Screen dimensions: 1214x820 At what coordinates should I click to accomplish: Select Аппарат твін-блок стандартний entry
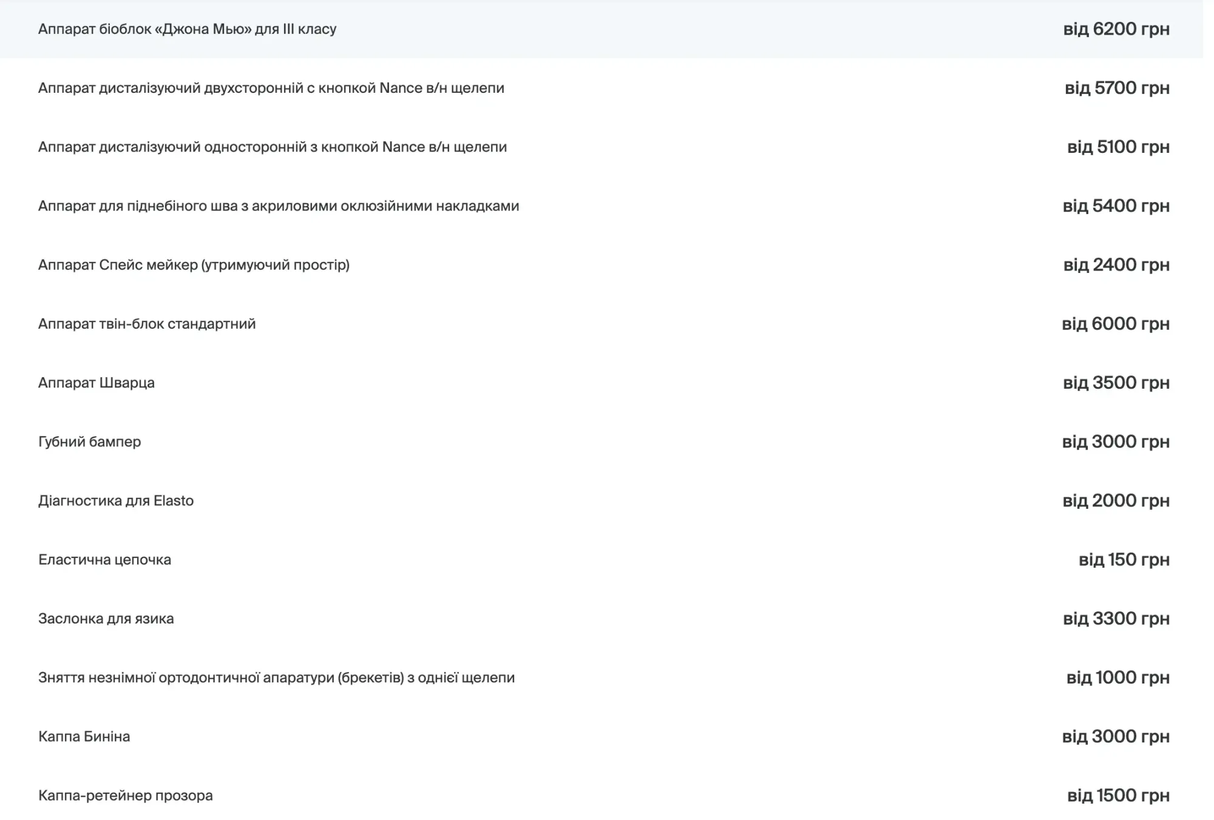coord(147,323)
